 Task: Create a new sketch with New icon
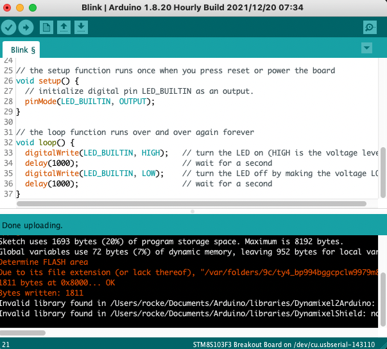pos(46,28)
